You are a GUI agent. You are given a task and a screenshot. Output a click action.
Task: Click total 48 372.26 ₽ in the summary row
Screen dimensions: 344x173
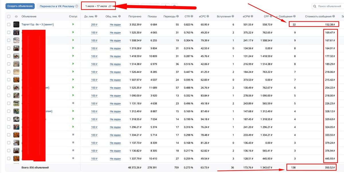click(x=135, y=168)
